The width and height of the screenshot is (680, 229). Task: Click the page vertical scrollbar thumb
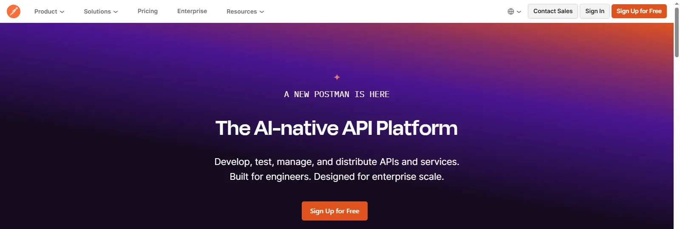click(x=677, y=32)
